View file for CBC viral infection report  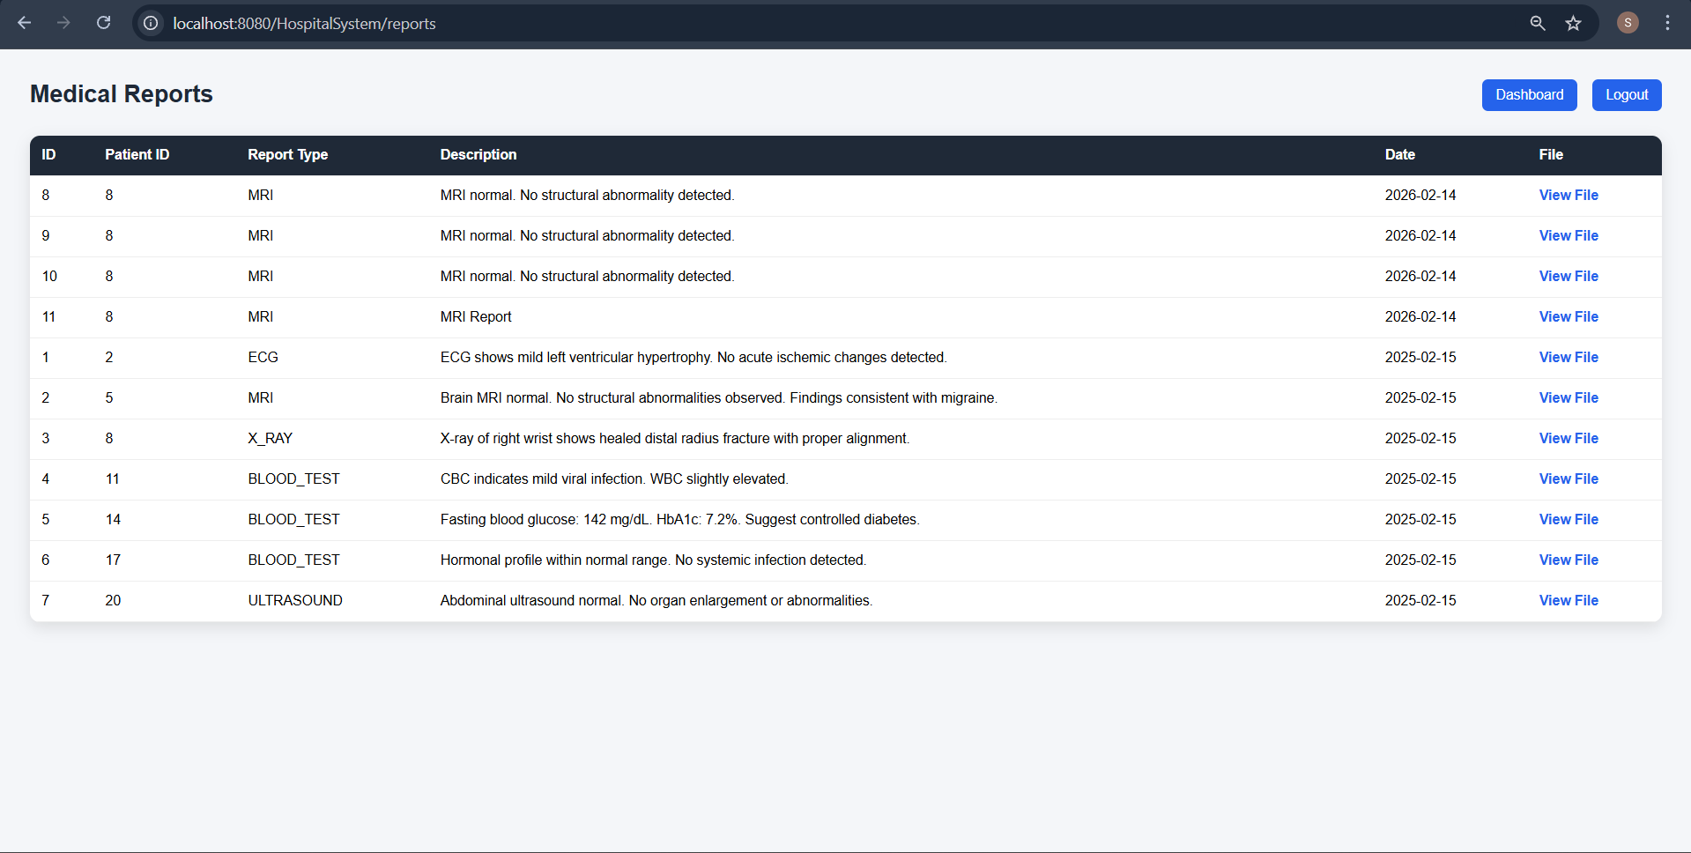click(1568, 478)
